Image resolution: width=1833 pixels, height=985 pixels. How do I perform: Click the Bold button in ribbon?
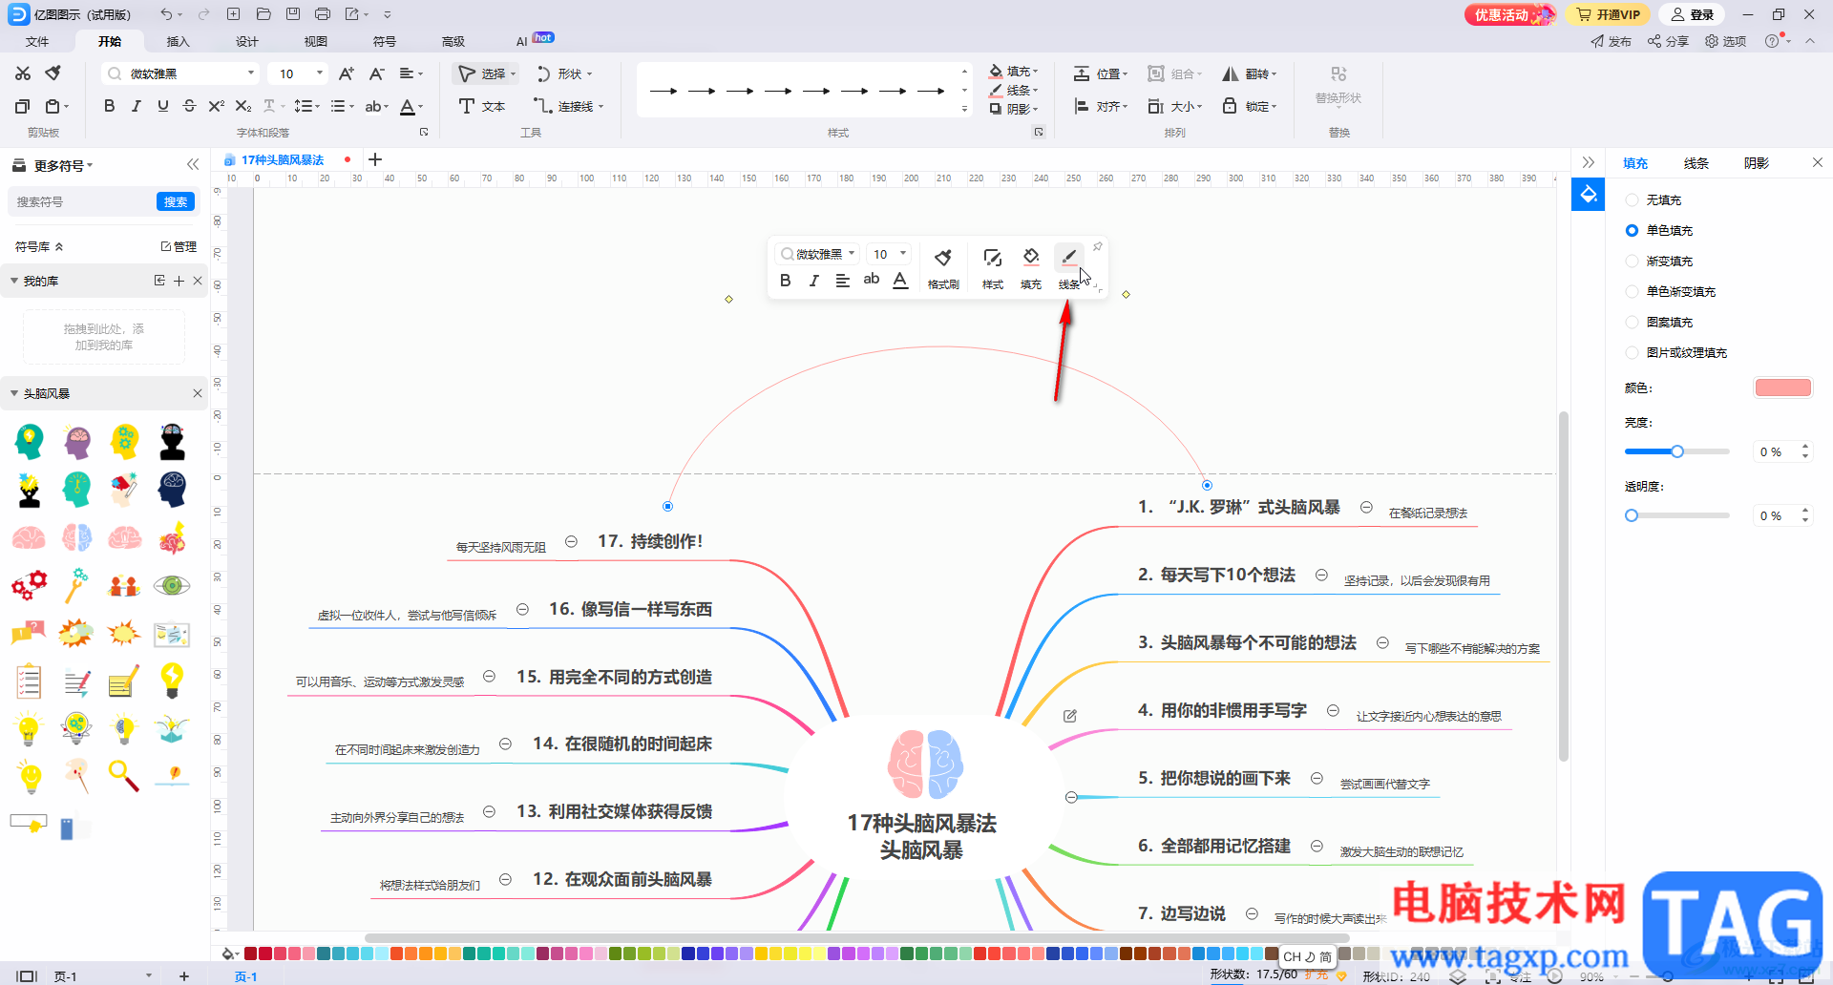coord(110,106)
